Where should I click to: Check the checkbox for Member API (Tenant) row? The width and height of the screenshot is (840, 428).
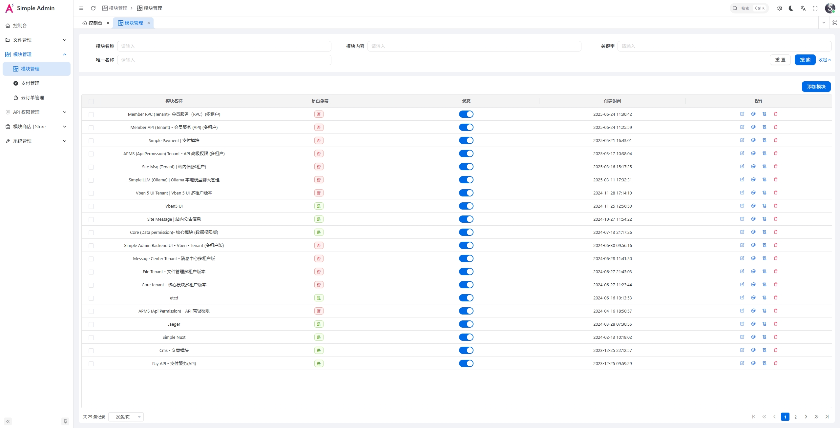click(91, 128)
